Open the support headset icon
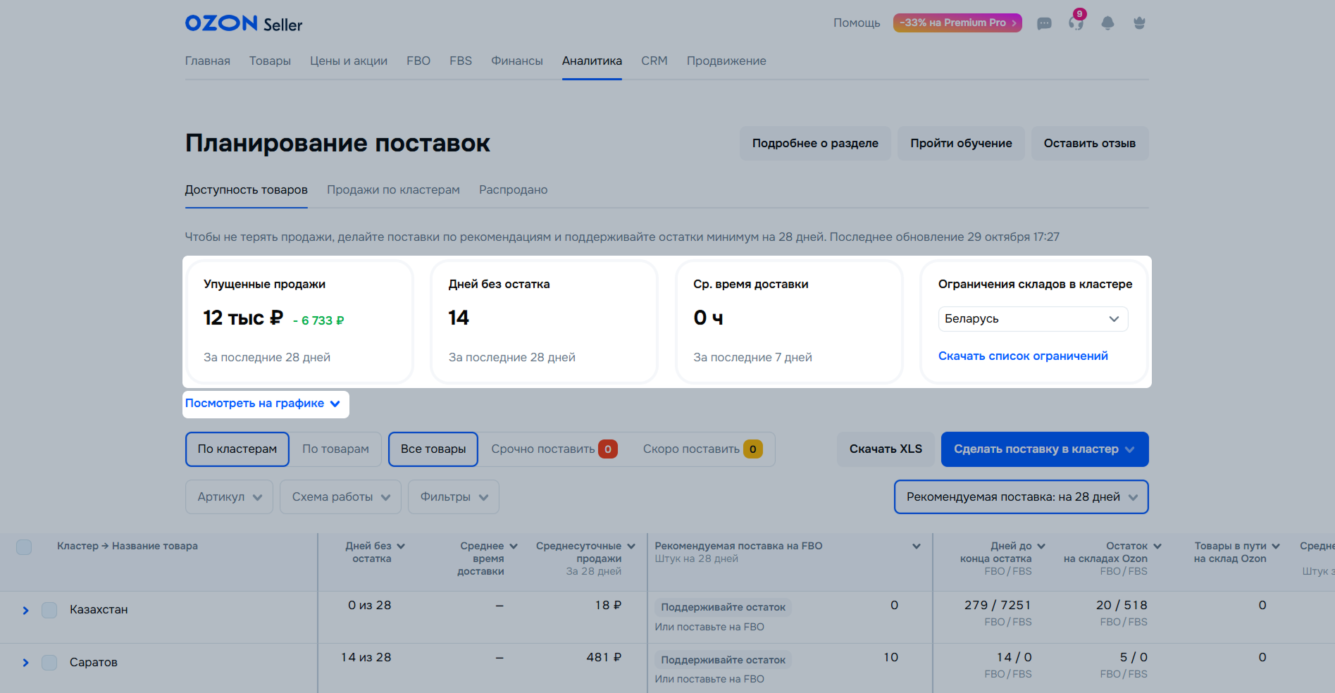The height and width of the screenshot is (693, 1335). pos(1076,23)
